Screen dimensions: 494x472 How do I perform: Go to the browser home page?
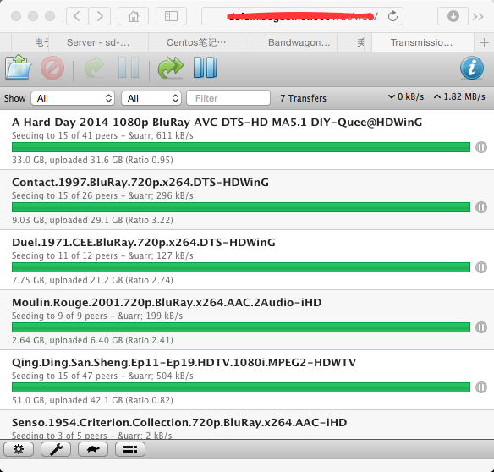[134, 16]
